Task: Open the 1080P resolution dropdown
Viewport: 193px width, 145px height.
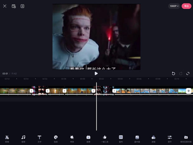Action: click(x=174, y=6)
